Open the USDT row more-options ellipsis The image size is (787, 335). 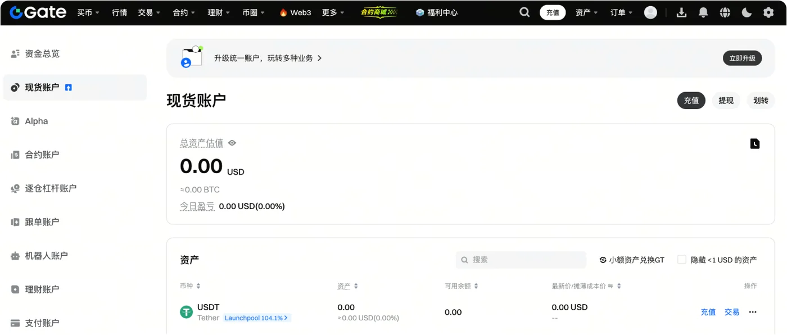point(753,312)
